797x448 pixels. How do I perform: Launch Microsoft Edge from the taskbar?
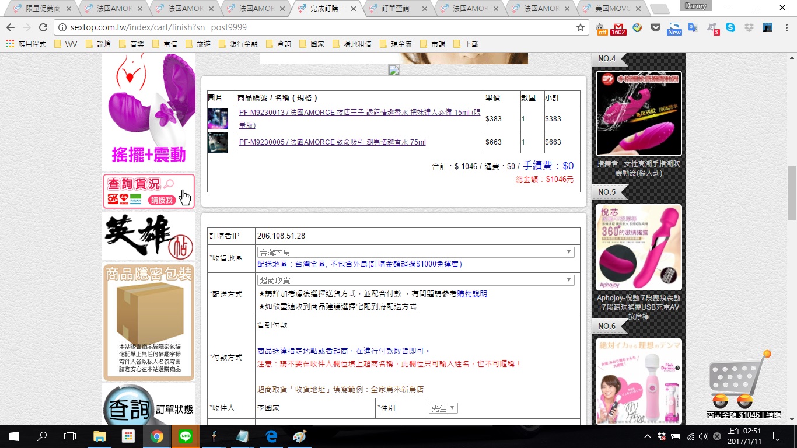pyautogui.click(x=271, y=436)
